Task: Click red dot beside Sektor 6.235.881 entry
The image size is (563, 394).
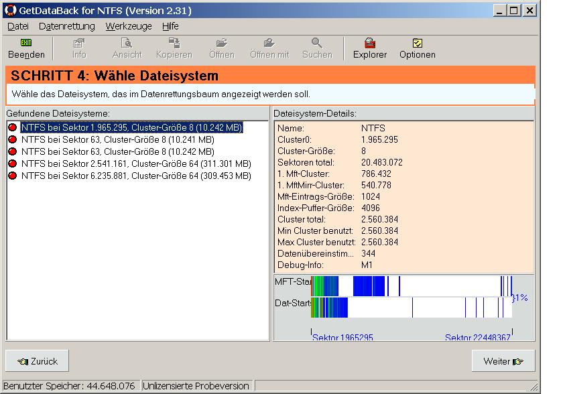Action: (13, 176)
